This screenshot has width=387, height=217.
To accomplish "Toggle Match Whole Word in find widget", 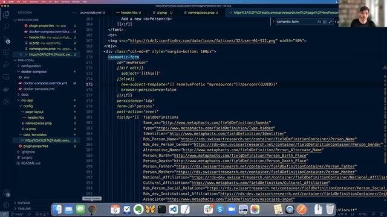I will [325, 22].
